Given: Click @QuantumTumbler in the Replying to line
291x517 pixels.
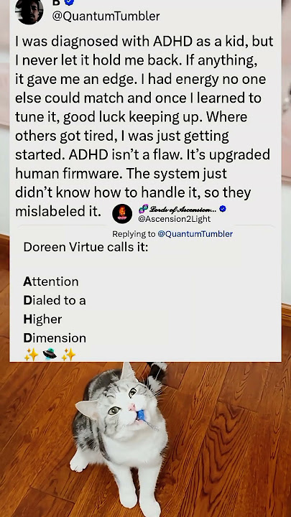Looking at the screenshot, I should [x=195, y=234].
